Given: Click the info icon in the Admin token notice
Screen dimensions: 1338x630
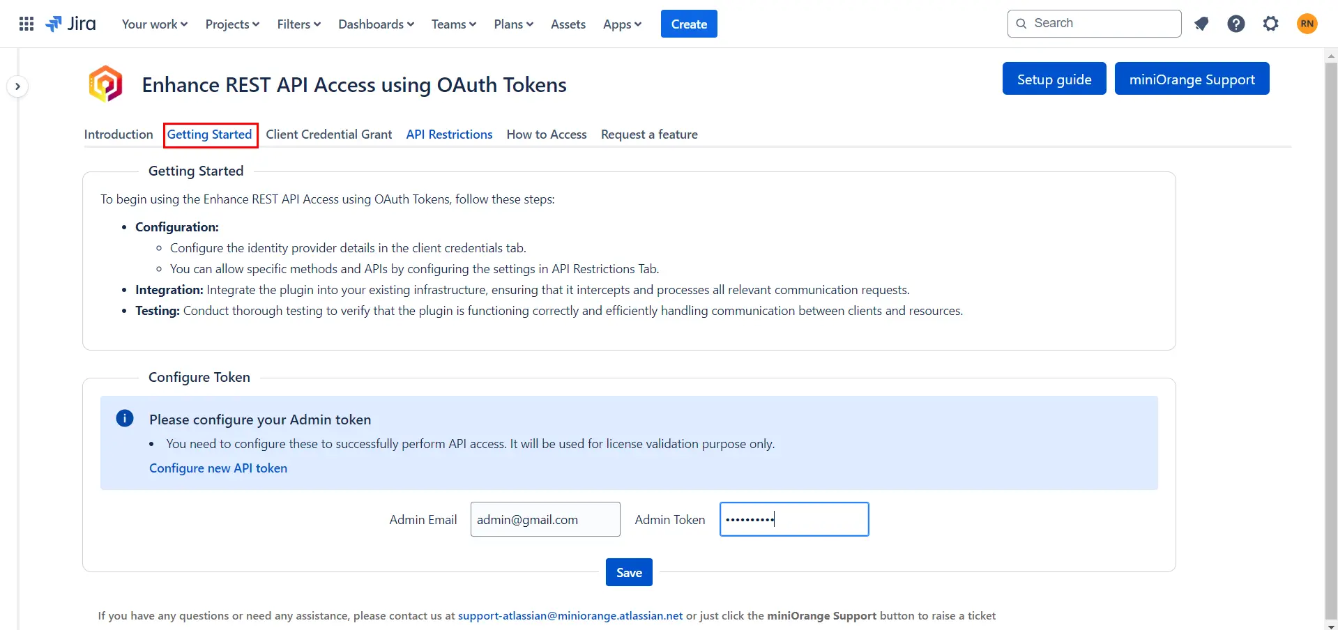Looking at the screenshot, I should 125,418.
